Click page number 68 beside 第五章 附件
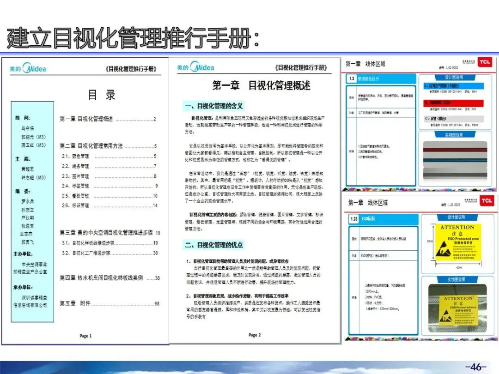This screenshot has height=374, width=499. [157, 304]
